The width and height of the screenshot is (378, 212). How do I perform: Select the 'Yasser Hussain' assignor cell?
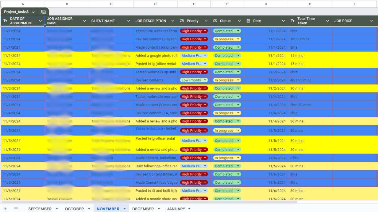click(67, 199)
